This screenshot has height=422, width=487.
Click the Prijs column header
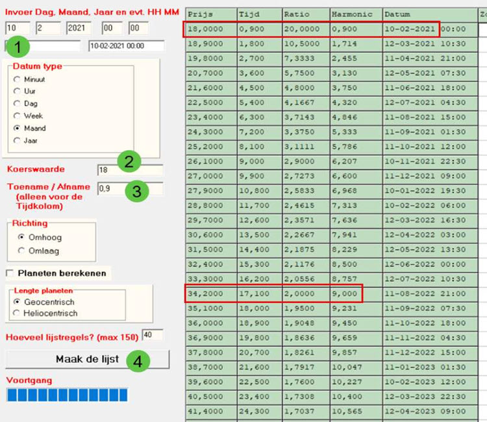point(211,14)
